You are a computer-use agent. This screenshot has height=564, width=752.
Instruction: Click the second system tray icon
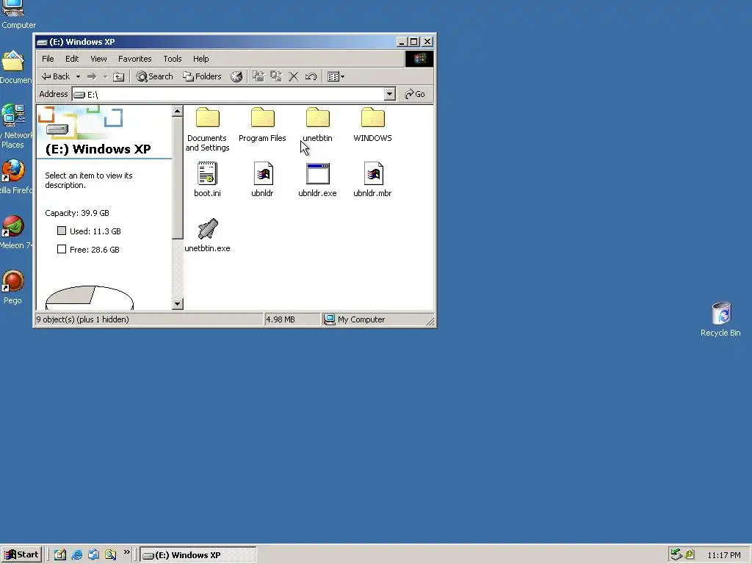point(690,555)
